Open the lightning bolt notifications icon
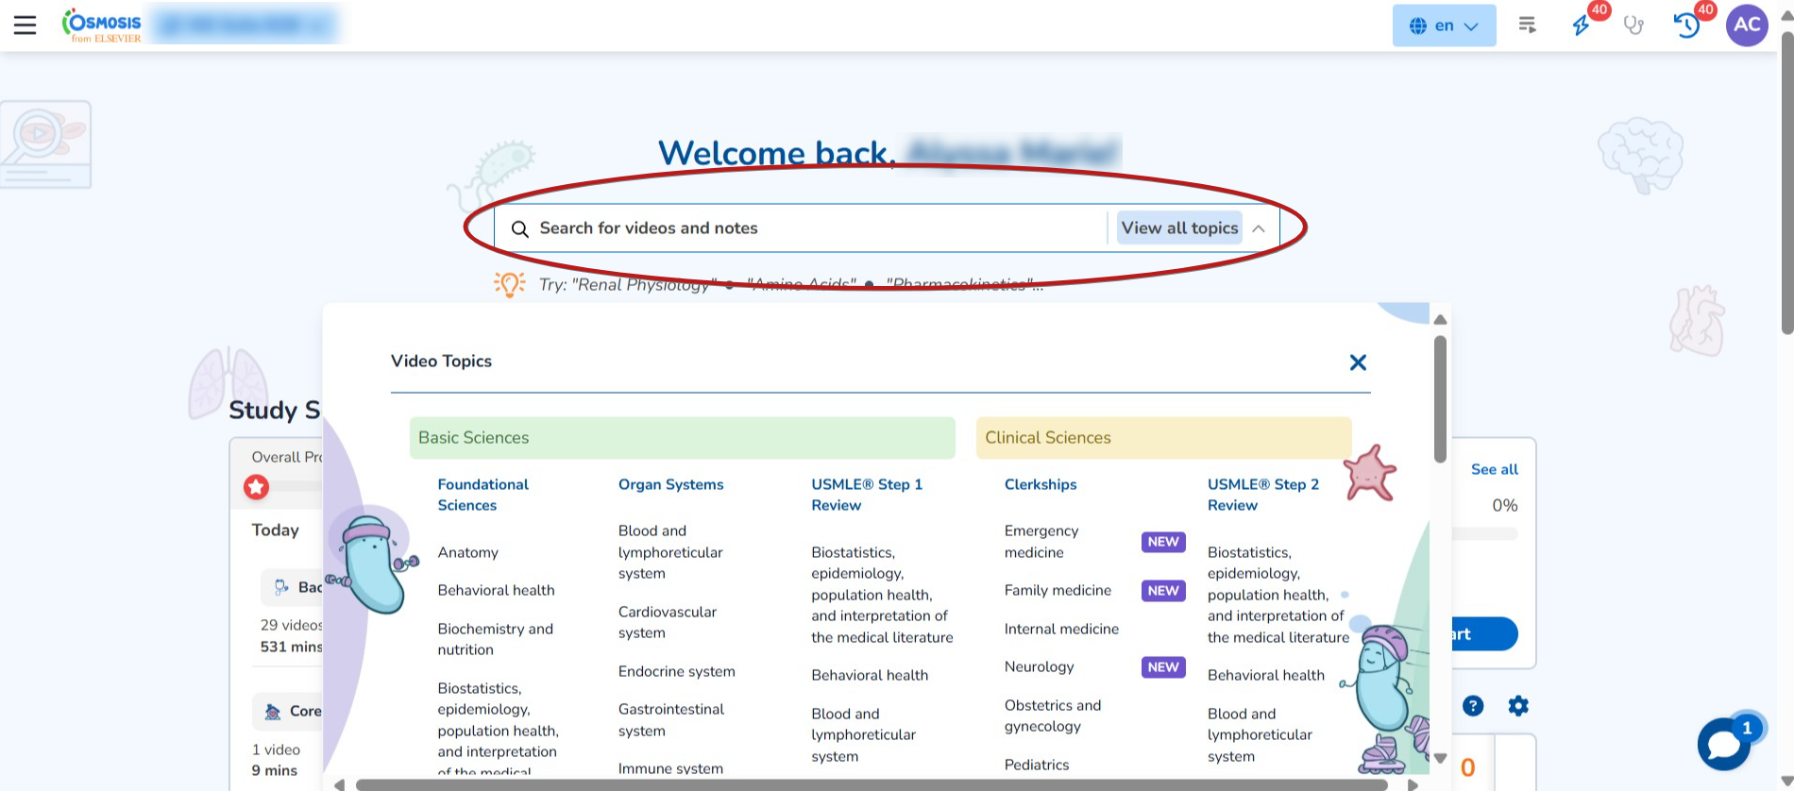Image resolution: width=1794 pixels, height=791 pixels. pyautogui.click(x=1582, y=25)
